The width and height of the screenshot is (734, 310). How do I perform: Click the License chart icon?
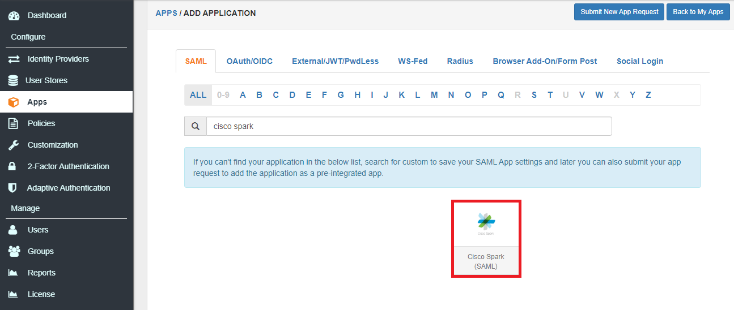tap(13, 294)
